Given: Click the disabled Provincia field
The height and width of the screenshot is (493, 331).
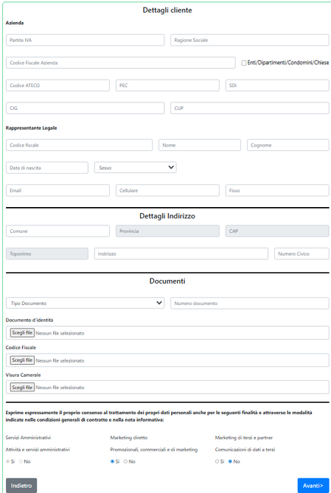Looking at the screenshot, I should tap(167, 231).
